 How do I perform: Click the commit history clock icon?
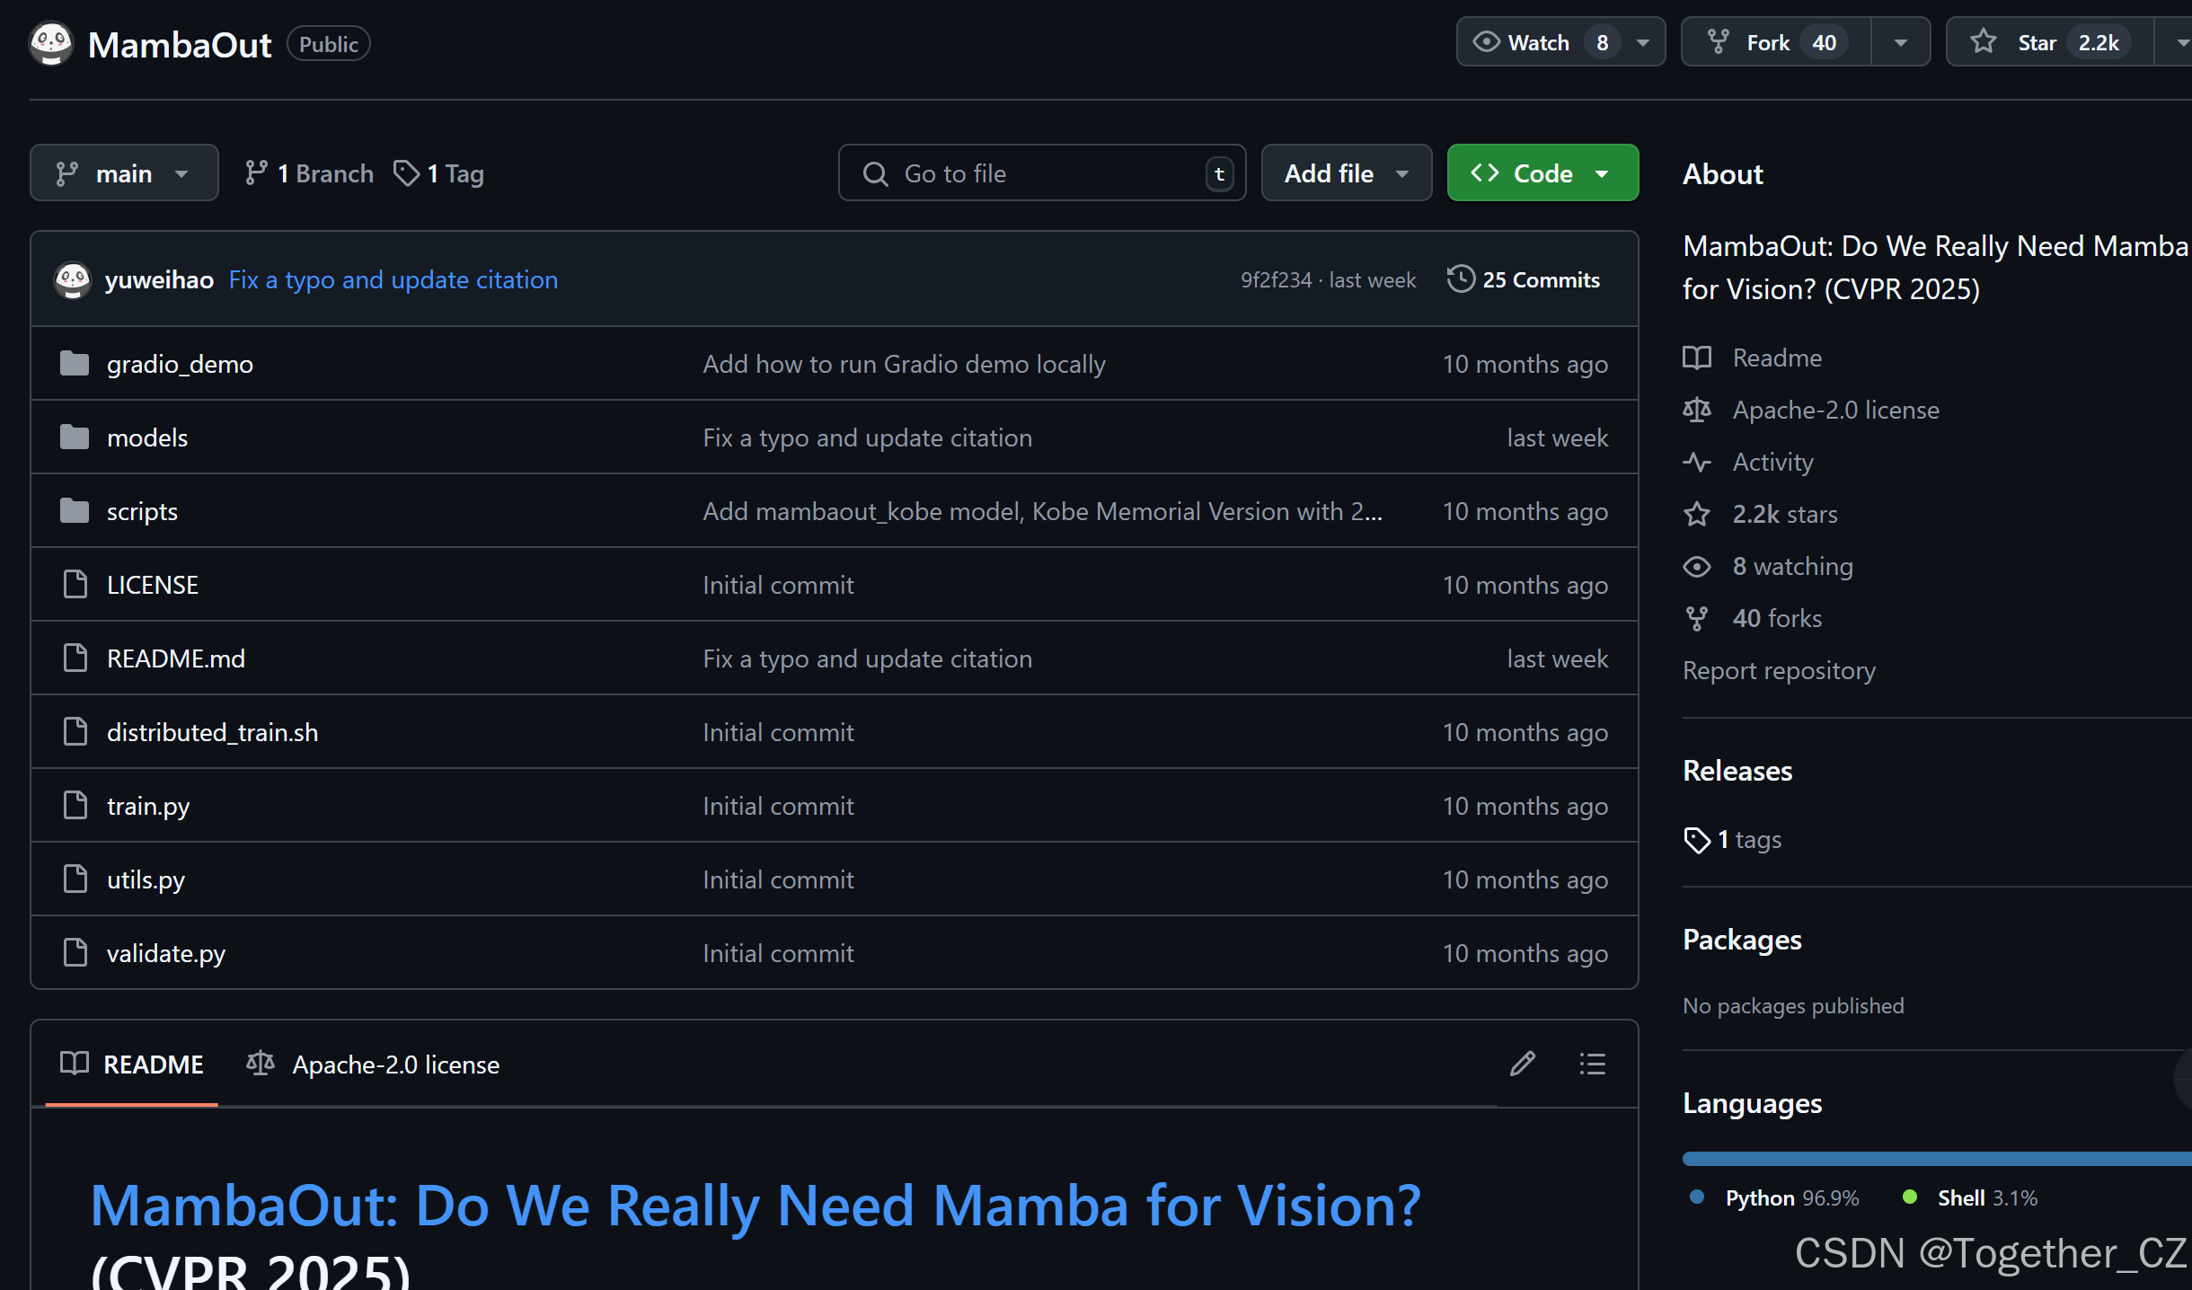[1460, 279]
